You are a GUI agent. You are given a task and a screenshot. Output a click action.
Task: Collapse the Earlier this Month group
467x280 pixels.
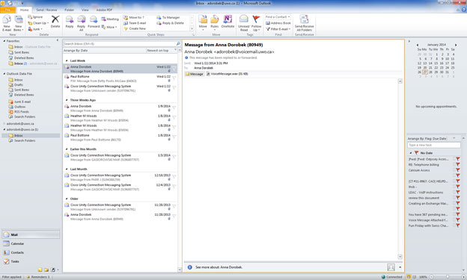67,149
